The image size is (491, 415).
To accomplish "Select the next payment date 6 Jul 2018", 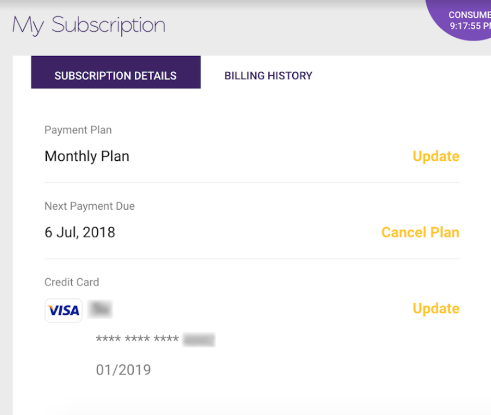I will coord(80,232).
